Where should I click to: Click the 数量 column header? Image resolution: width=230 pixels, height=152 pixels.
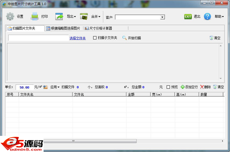click(x=211, y=94)
